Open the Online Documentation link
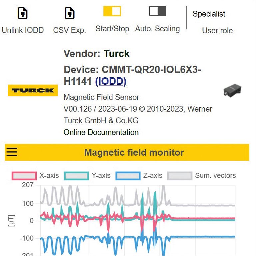 (101, 132)
